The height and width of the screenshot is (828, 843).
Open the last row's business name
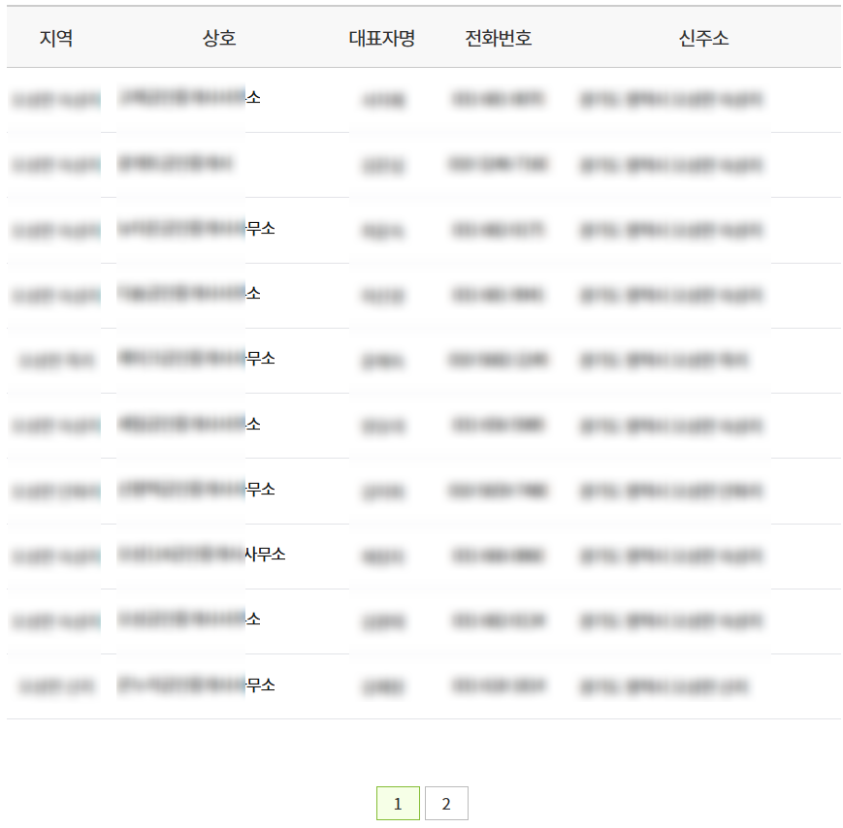tap(196, 685)
